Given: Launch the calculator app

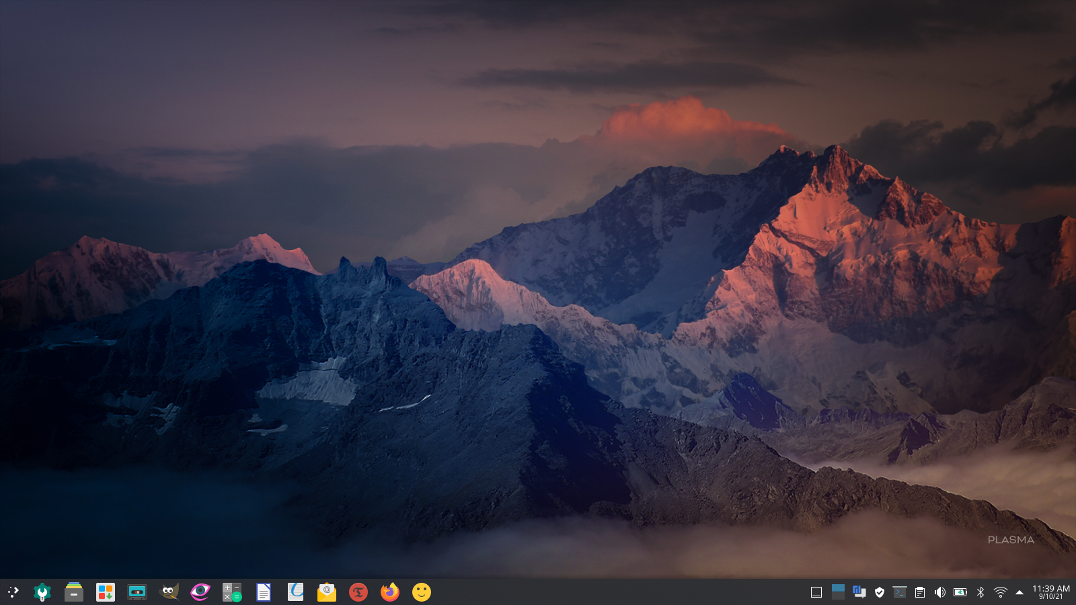Looking at the screenshot, I should pyautogui.click(x=232, y=592).
